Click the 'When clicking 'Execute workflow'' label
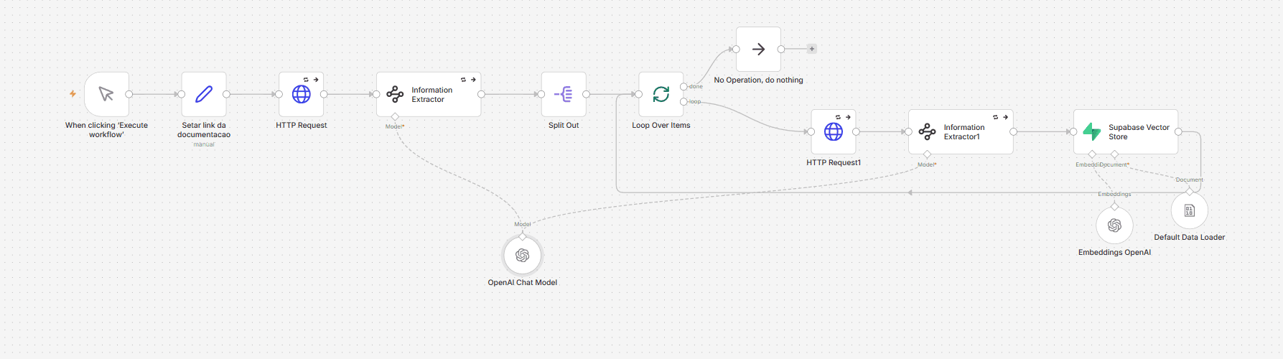The height and width of the screenshot is (359, 1283). click(106, 130)
